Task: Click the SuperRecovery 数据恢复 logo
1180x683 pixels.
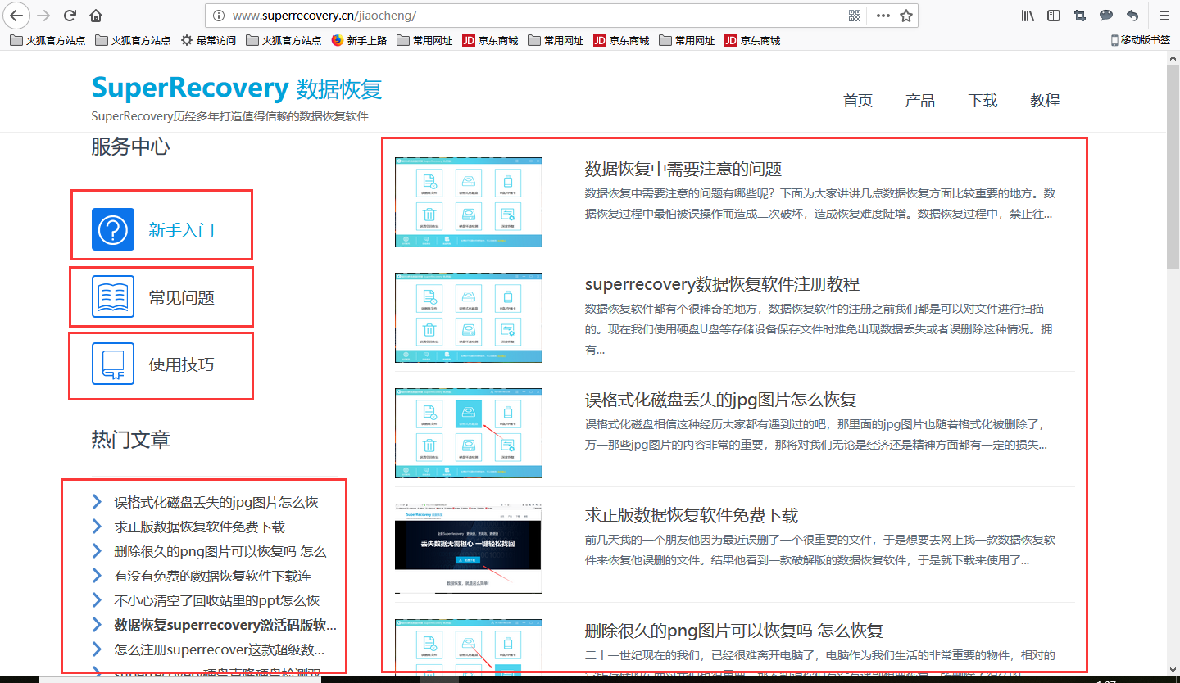Action: pyautogui.click(x=237, y=88)
